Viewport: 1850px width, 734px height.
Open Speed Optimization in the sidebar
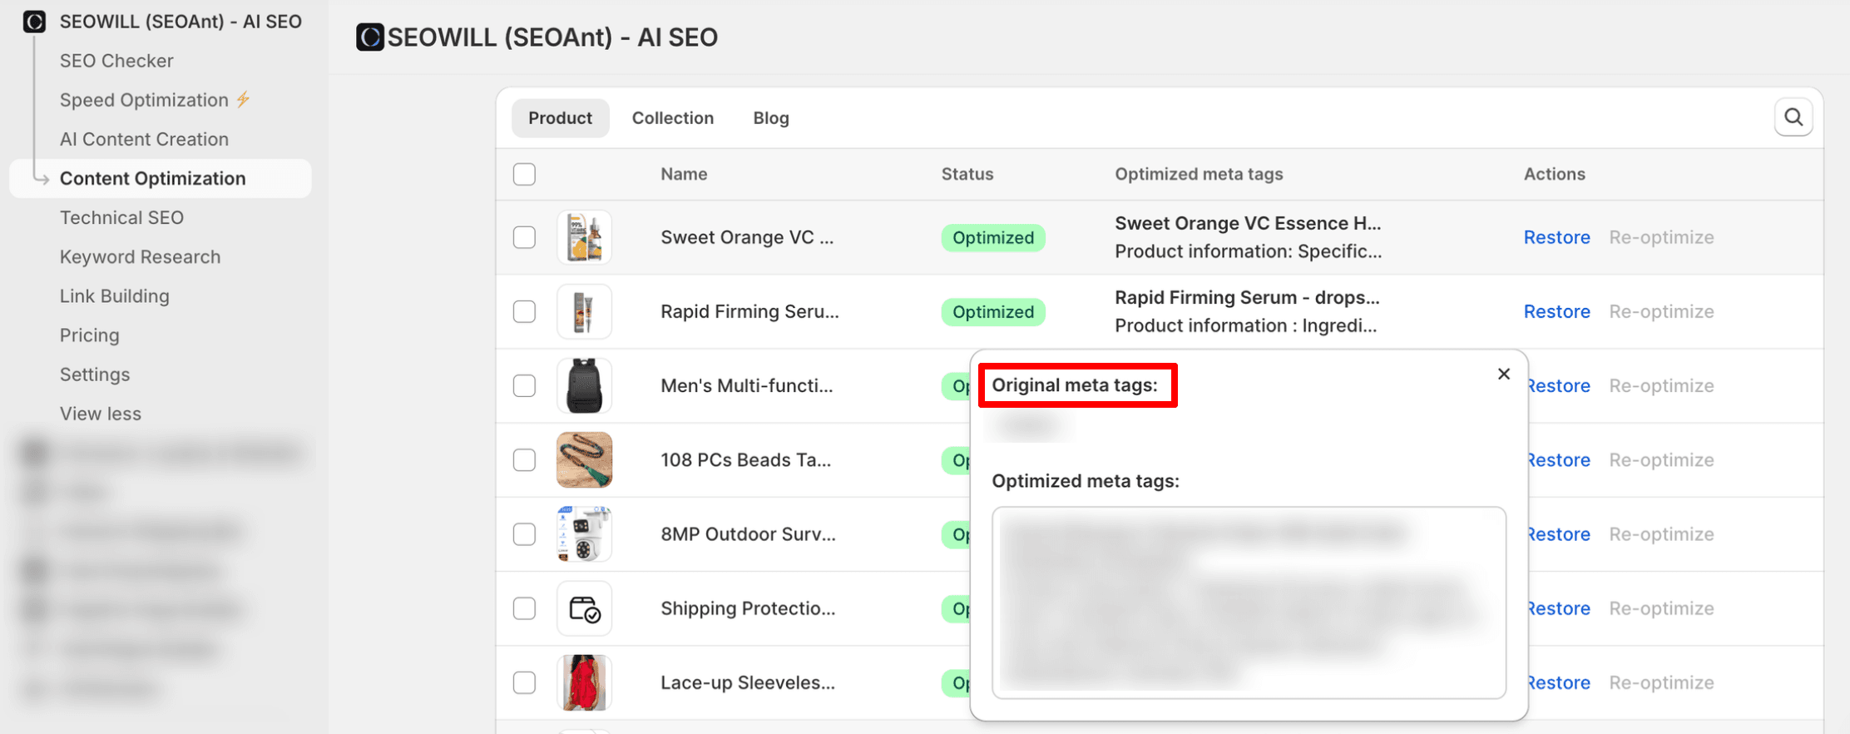point(144,100)
